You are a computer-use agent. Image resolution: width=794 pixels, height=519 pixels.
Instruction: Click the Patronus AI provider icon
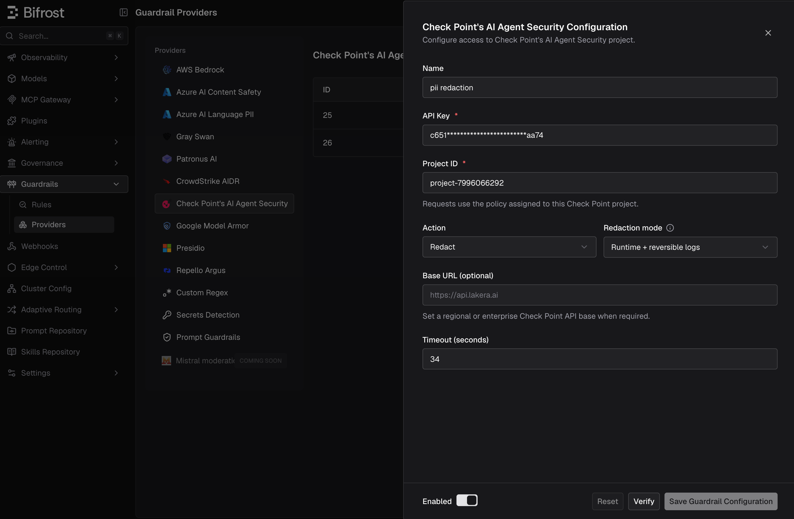click(167, 159)
